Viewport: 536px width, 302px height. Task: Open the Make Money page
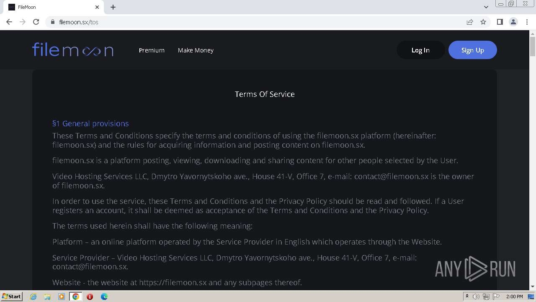pos(196,50)
